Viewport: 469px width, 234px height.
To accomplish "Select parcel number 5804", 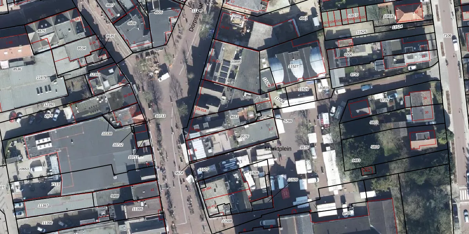I will 375,147.
